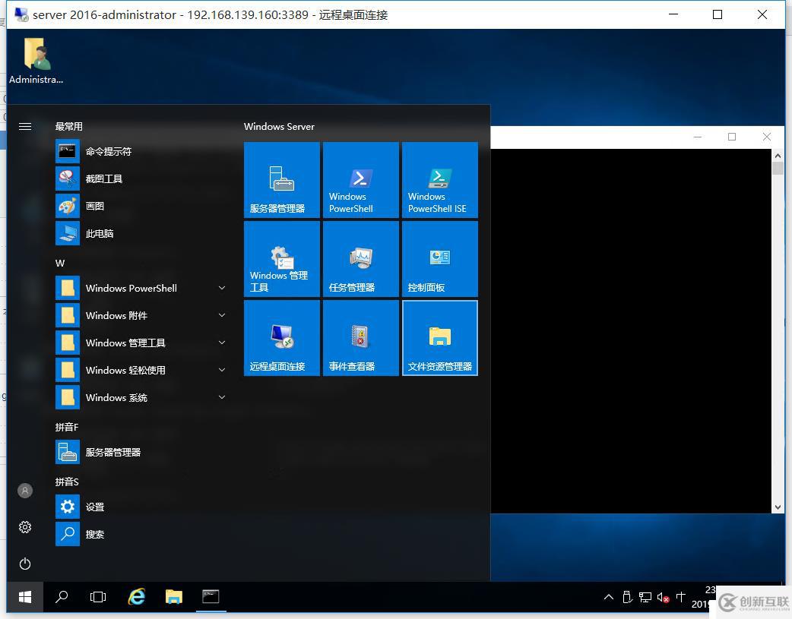Expand the Windows PowerShell folder
The image size is (792, 619).
141,288
